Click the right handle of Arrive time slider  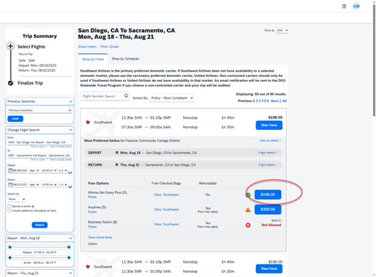[69, 258]
